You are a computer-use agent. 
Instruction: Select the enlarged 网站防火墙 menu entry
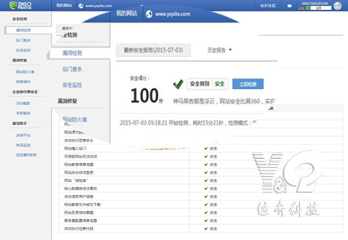tap(75, 119)
